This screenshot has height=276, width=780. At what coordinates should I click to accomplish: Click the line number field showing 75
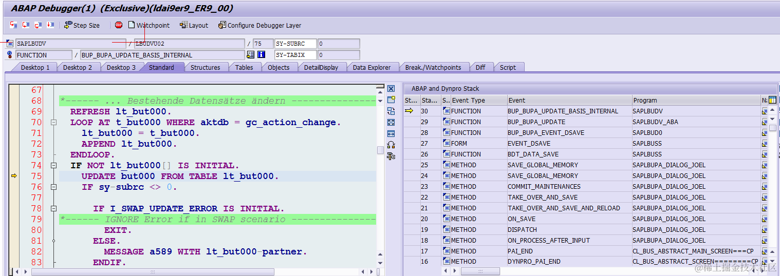click(x=263, y=44)
